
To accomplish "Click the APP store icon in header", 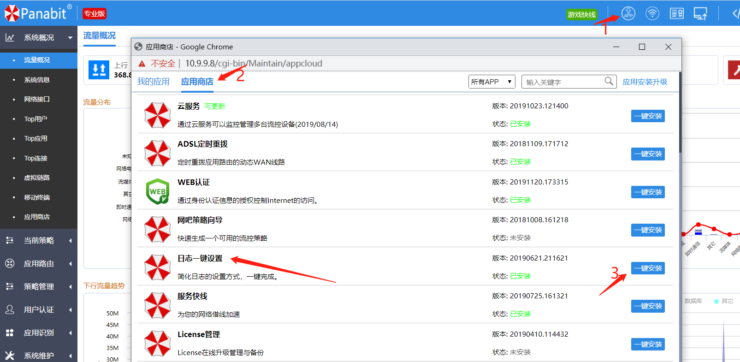I will [x=628, y=14].
